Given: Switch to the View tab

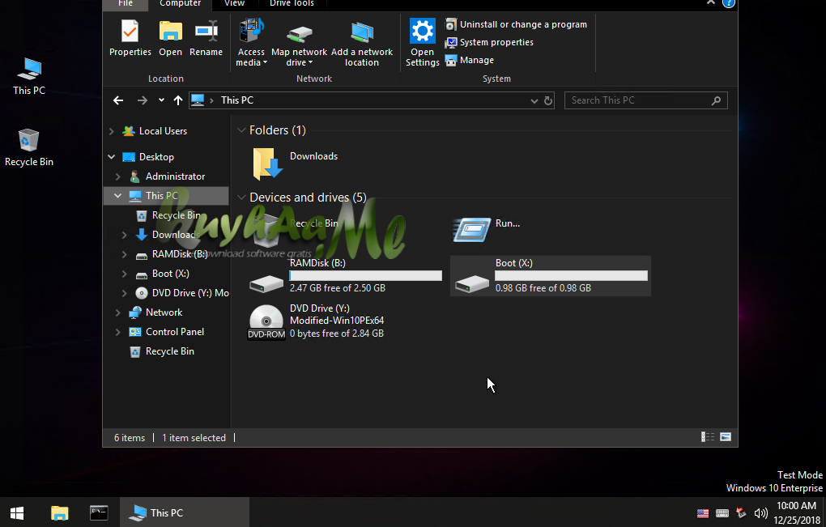Looking at the screenshot, I should [234, 4].
